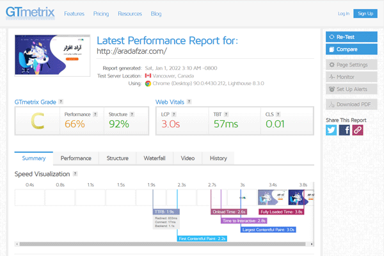Image resolution: width=384 pixels, height=256 pixels.
Task: Click the help icon beside Web Vitals
Action: pos(191,102)
